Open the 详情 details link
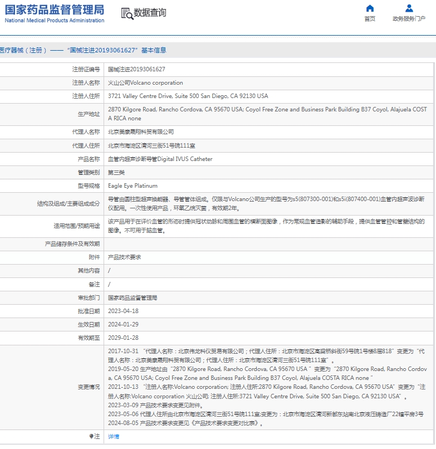The height and width of the screenshot is (449, 436). 114,436
